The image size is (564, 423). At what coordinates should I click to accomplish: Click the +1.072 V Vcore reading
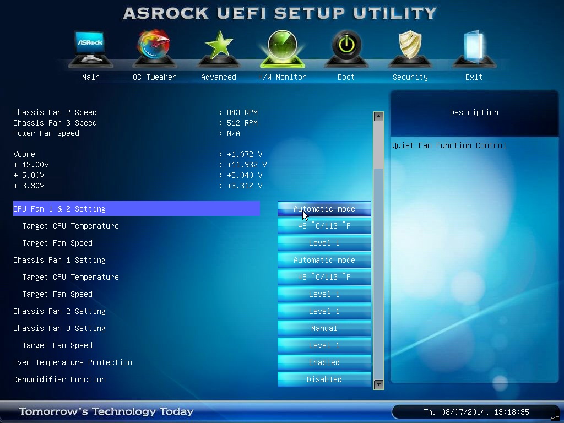pos(245,154)
